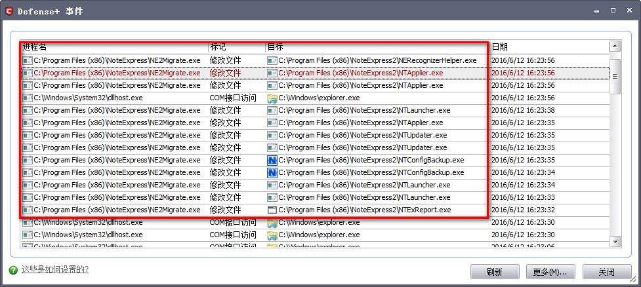Click the 刷新 button
This screenshot has width=641, height=287.
pyautogui.click(x=495, y=272)
